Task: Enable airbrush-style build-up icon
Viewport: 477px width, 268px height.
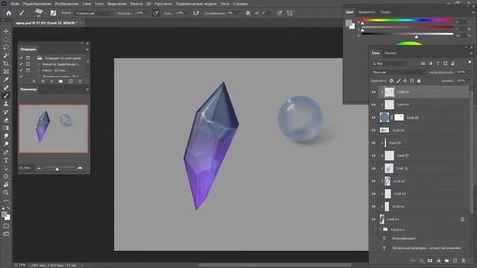Action: (196, 13)
